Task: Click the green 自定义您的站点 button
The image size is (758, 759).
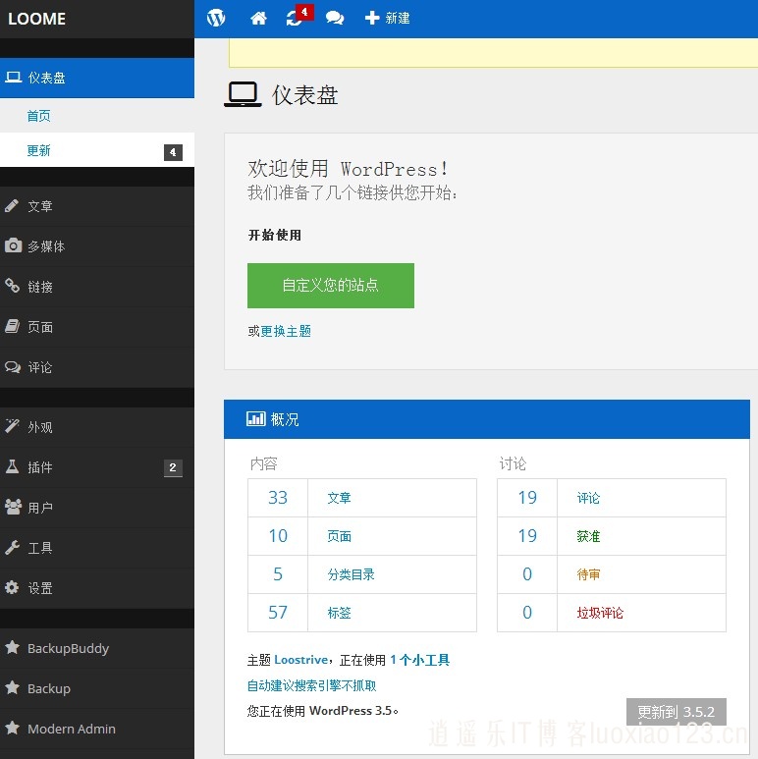Action: 330,286
